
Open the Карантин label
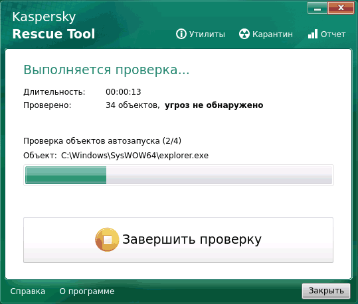272,34
